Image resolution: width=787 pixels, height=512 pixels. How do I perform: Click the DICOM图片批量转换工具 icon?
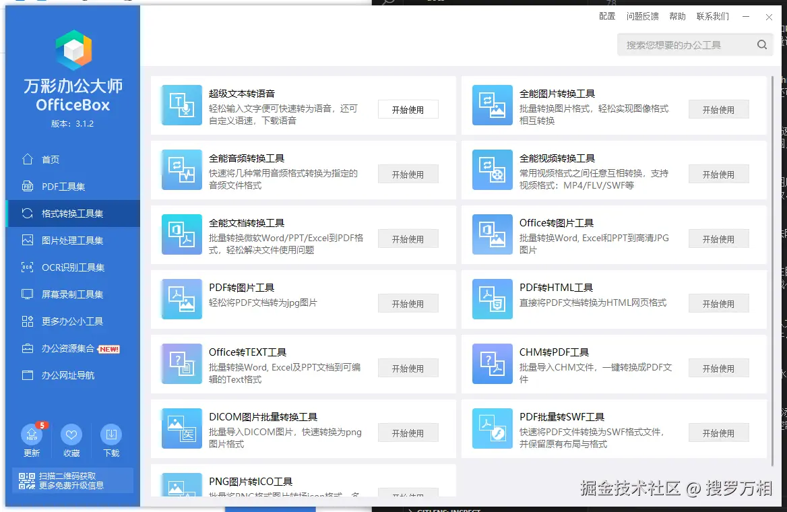pos(182,428)
